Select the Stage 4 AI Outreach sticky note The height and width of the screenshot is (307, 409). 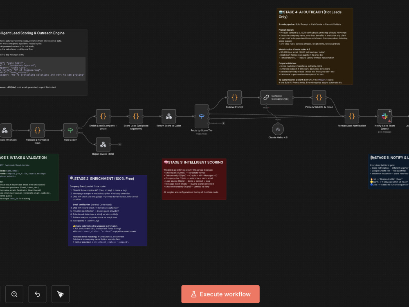[315, 47]
